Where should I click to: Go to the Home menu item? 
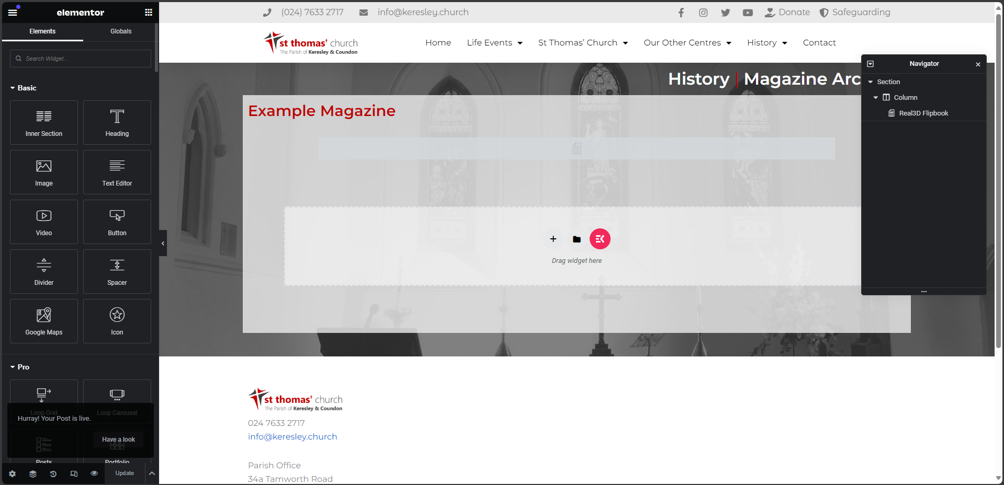coord(438,43)
